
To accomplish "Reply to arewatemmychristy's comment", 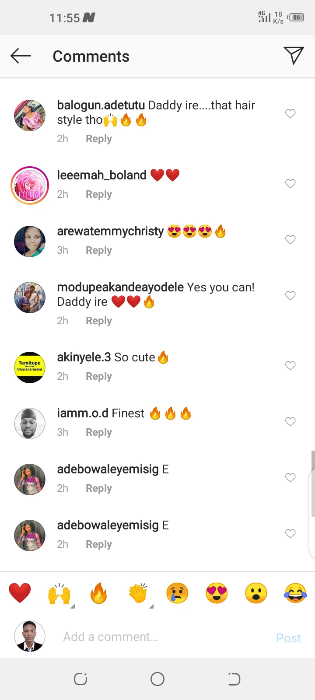I will 99,250.
